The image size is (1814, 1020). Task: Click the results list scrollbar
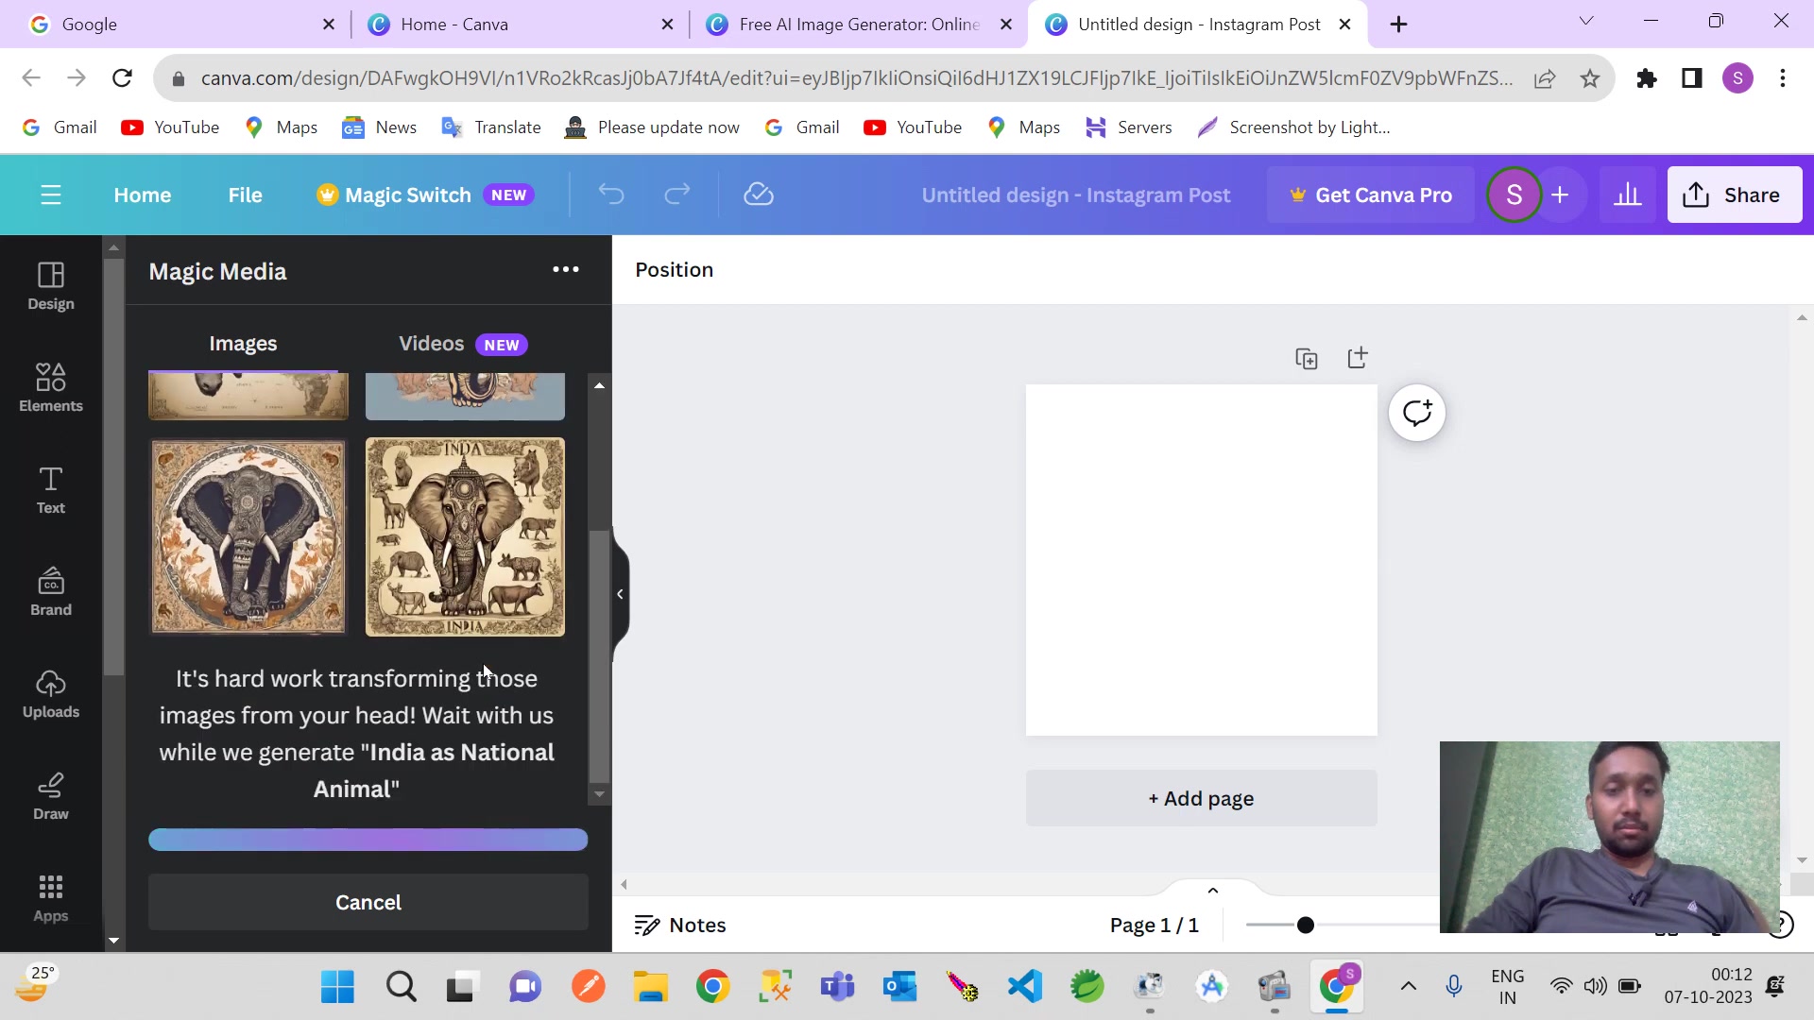[599, 655]
